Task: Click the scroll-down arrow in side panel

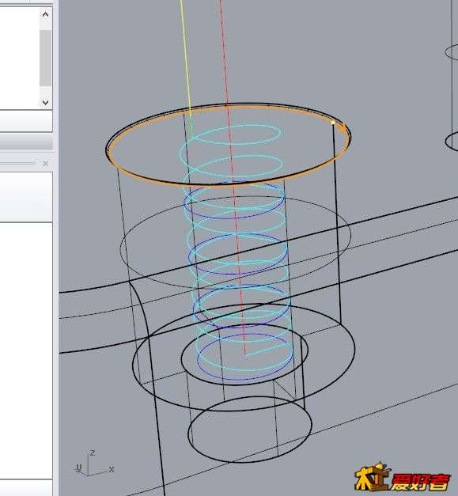Action: [x=46, y=103]
